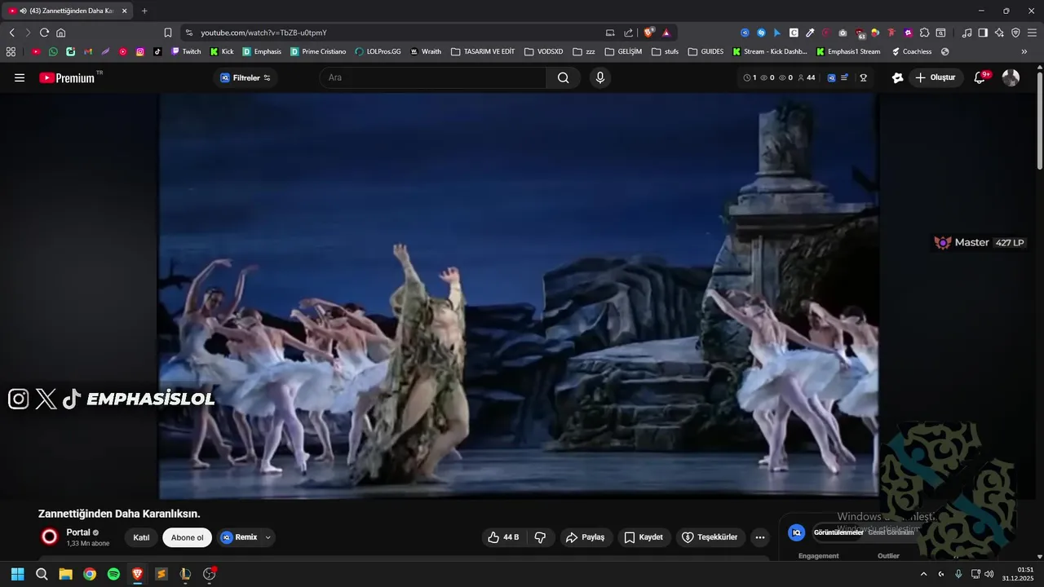
Task: Open the GUIDES bookmark folder
Action: 706,51
